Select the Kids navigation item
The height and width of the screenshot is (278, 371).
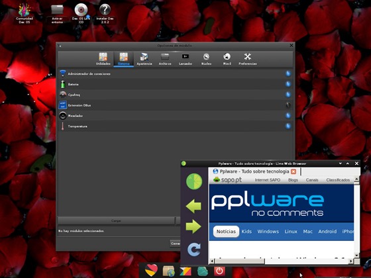[246, 232]
